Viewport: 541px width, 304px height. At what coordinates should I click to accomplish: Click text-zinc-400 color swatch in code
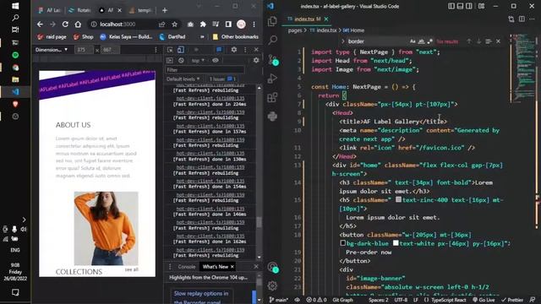click(398, 199)
